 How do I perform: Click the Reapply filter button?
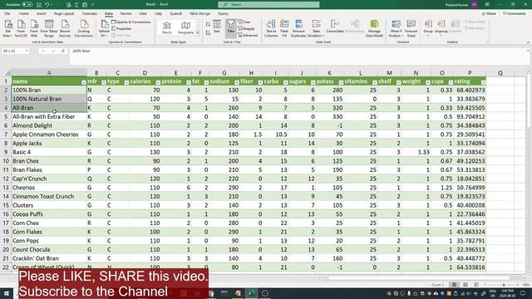point(246,29)
